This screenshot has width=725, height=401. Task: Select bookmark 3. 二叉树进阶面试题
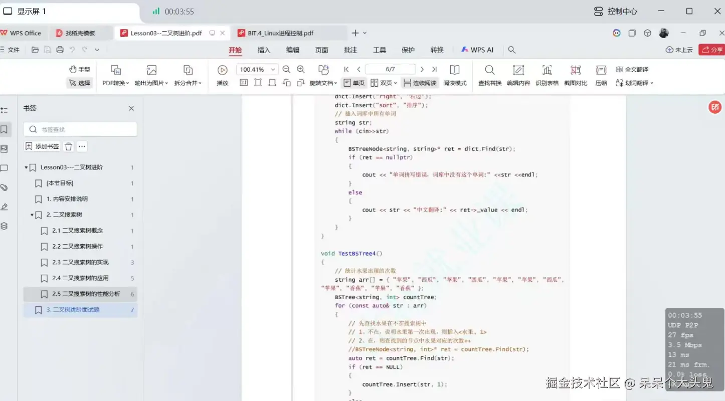[80, 310]
